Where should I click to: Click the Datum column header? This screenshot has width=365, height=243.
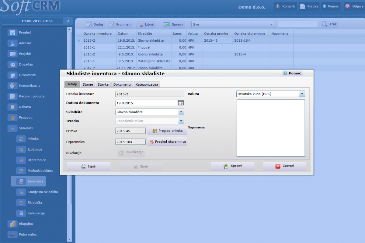[x=126, y=33]
